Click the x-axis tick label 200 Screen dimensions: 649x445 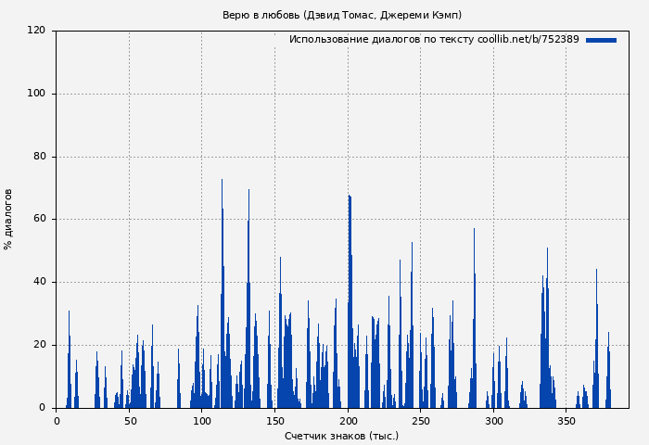[348, 421]
